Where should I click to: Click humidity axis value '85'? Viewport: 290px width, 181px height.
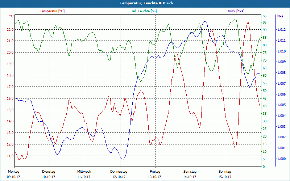[x=265, y=38]
